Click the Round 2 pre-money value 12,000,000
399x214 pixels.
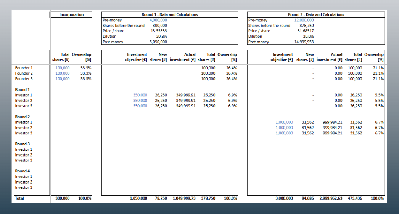[304, 20]
